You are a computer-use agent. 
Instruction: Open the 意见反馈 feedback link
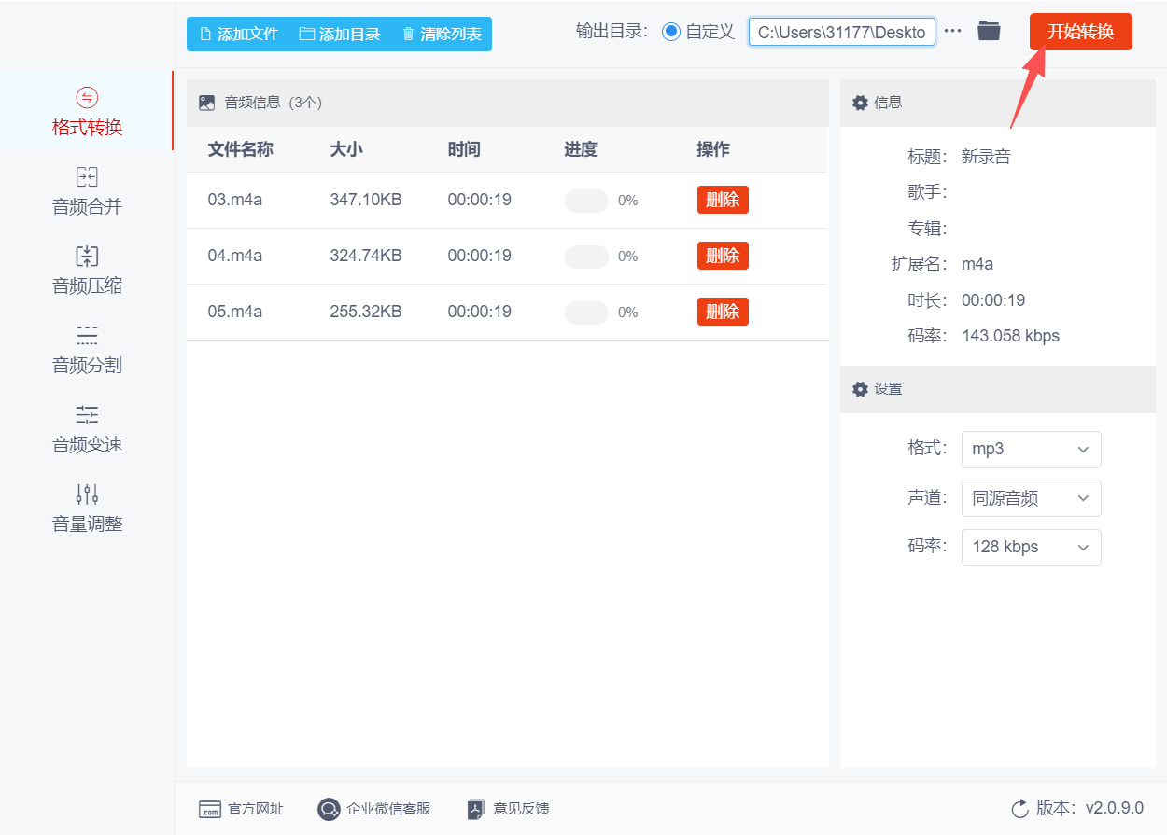click(x=509, y=809)
